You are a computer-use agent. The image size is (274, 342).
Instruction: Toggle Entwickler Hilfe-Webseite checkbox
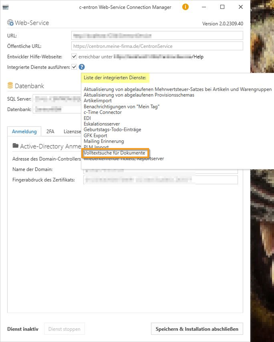click(x=74, y=57)
